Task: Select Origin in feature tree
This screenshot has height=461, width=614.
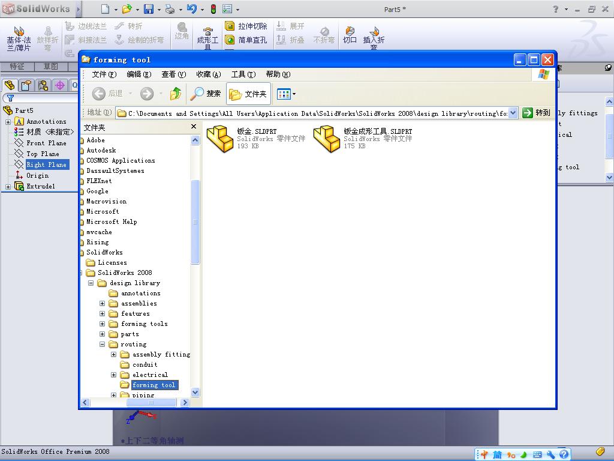Action: point(32,175)
